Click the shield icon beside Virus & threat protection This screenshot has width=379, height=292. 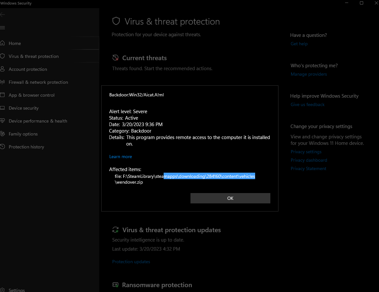(x=2, y=56)
